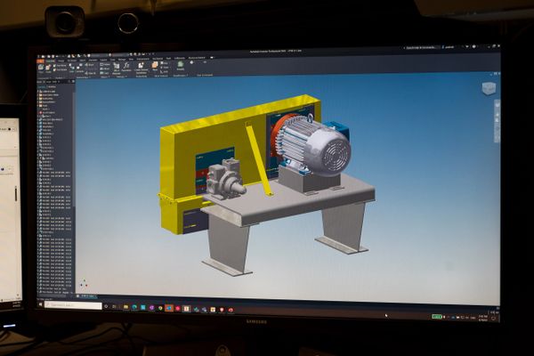Click the Place component tool in the ribbon
Image resolution: width=534 pixels, height=356 pixels.
pyautogui.click(x=44, y=67)
